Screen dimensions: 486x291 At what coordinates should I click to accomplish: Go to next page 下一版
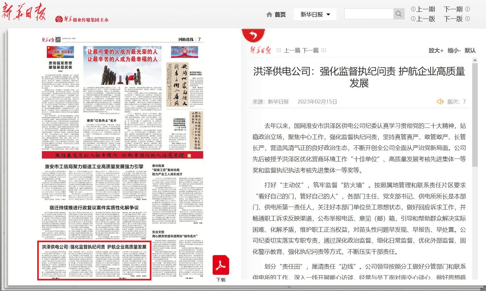tap(453, 19)
